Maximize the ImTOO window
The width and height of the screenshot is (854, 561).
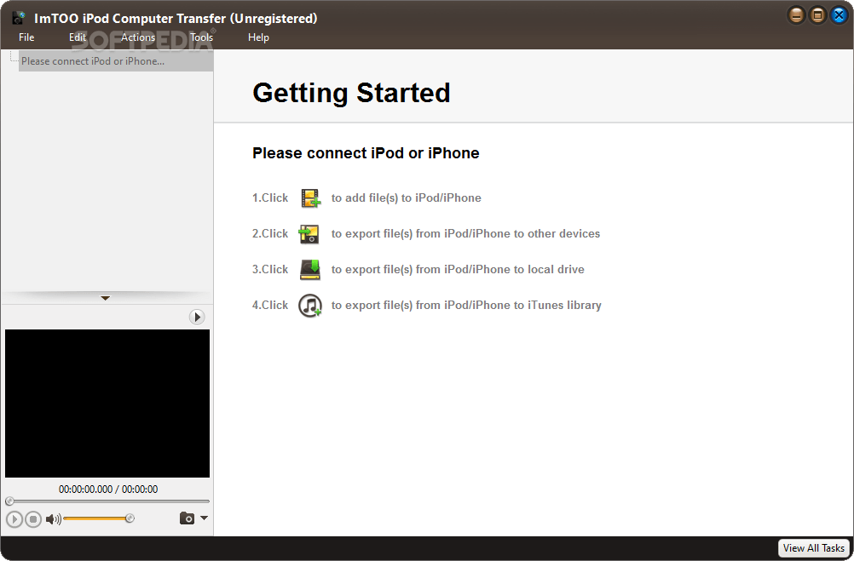817,15
